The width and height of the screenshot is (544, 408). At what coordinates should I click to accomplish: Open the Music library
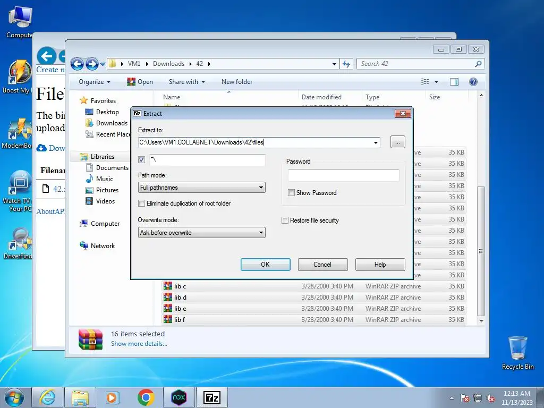[99, 179]
